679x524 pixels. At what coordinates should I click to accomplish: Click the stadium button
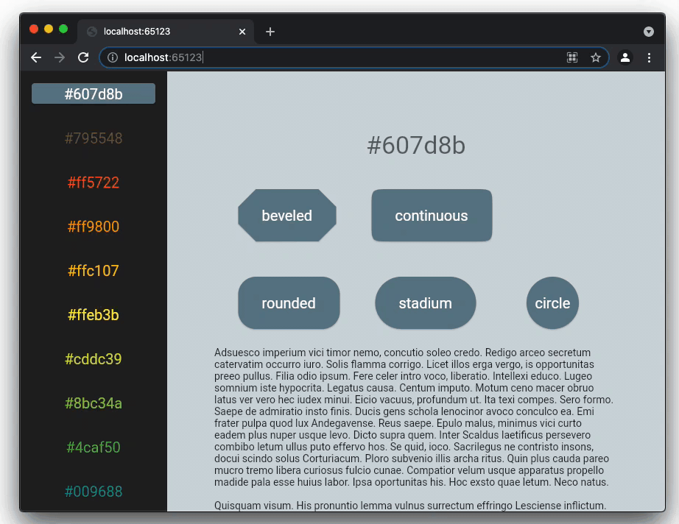pos(425,303)
